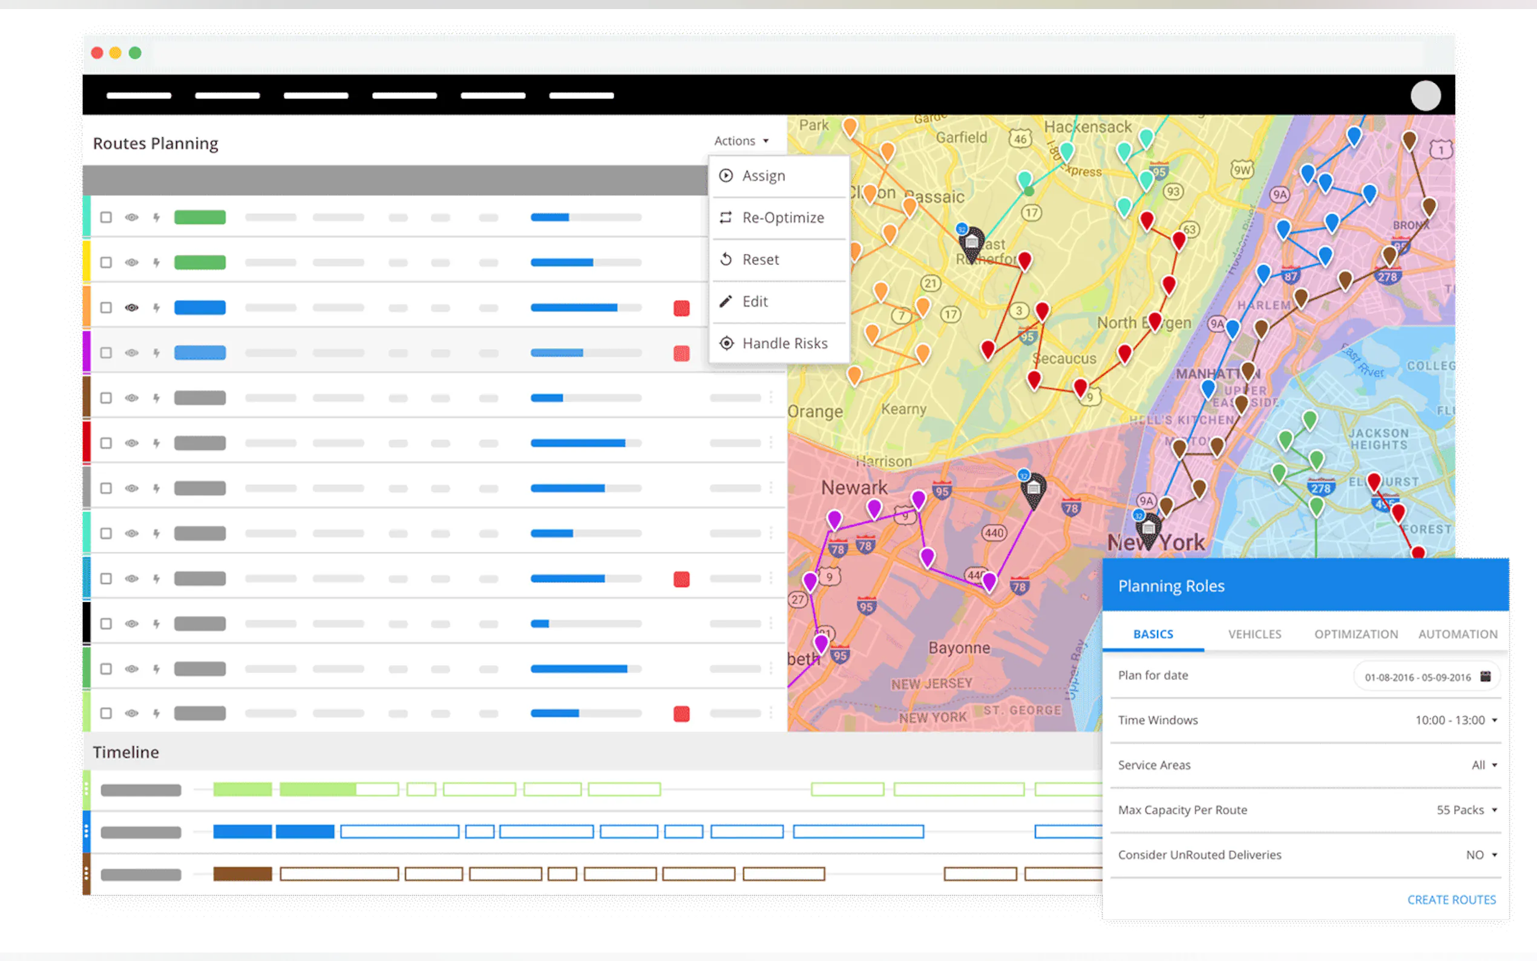This screenshot has width=1537, height=961.
Task: Open the Actions dropdown
Action: (741, 141)
